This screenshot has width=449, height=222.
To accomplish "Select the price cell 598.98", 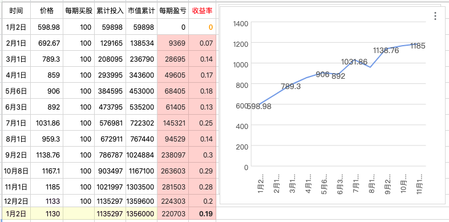I will coord(47,27).
